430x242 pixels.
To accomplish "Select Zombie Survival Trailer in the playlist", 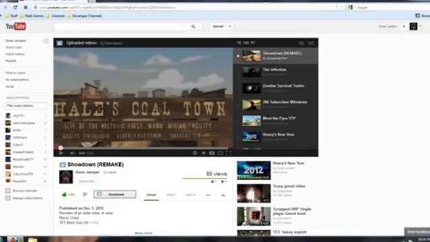I will tap(276, 88).
